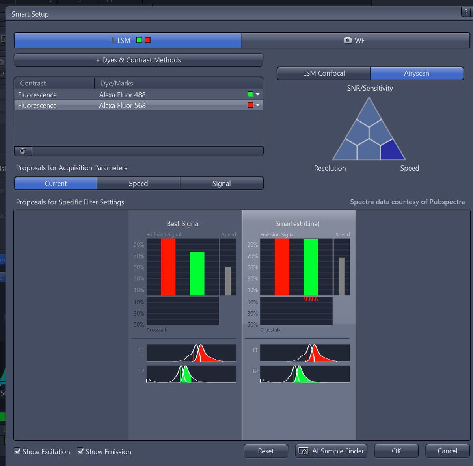
Task: Select the Best Signal filter proposal
Action: 185,325
